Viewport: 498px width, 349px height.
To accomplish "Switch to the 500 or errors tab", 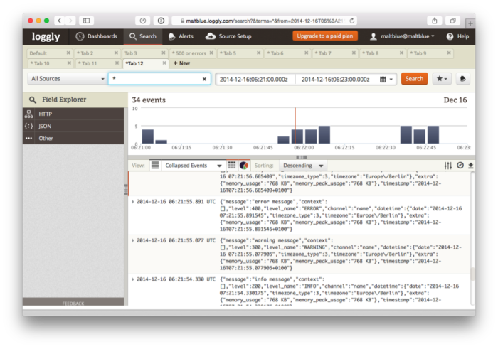I will 189,53.
